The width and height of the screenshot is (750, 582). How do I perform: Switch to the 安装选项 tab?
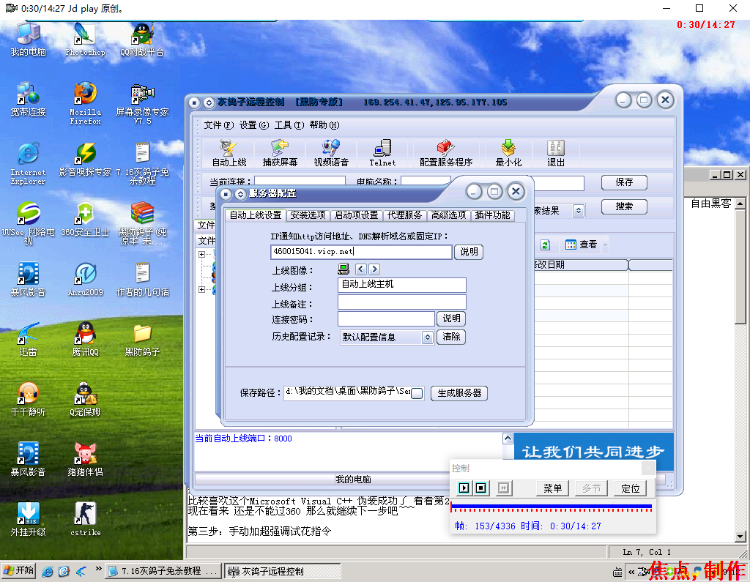coord(308,215)
